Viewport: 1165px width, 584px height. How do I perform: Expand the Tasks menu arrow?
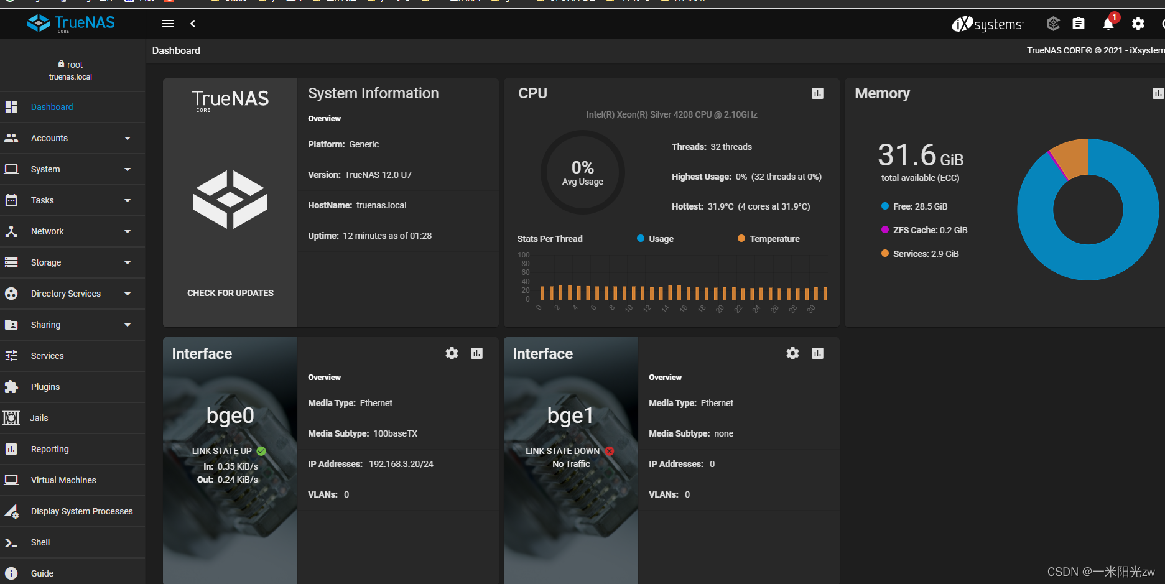(x=128, y=200)
